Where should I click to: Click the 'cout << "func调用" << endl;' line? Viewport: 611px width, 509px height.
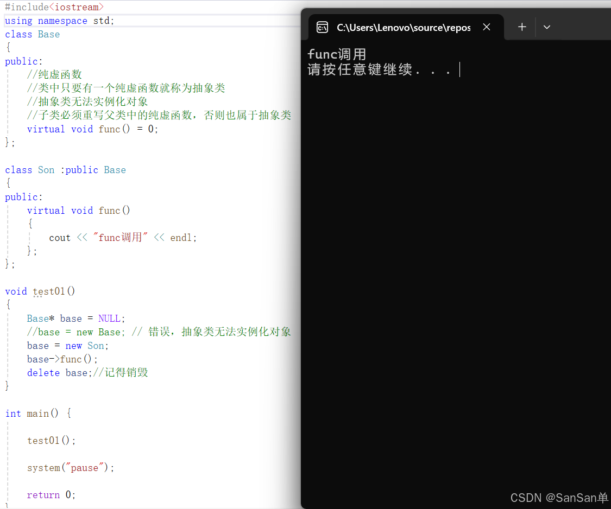123,238
